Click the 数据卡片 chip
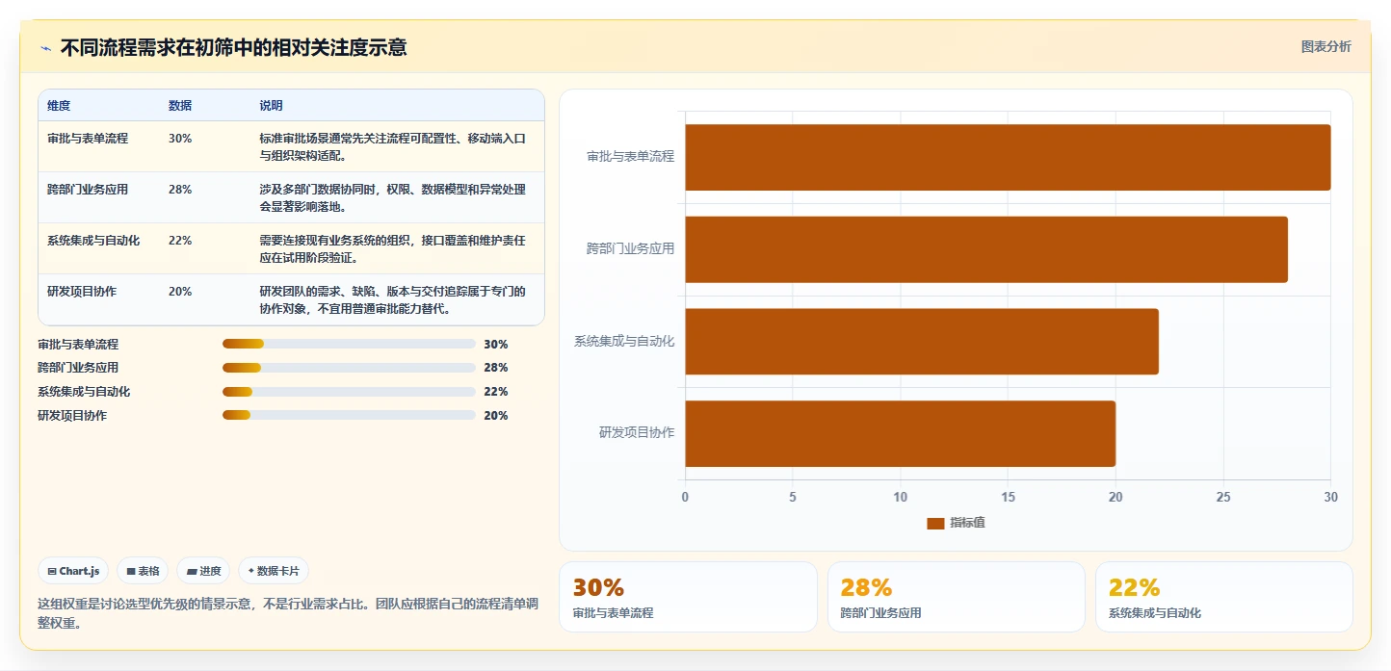1391x671 pixels. click(x=274, y=571)
